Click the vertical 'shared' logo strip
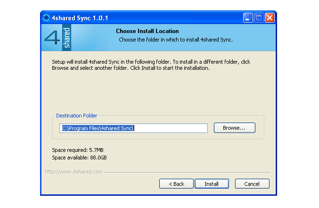Viewport: 319px width, 208px height. (x=66, y=38)
